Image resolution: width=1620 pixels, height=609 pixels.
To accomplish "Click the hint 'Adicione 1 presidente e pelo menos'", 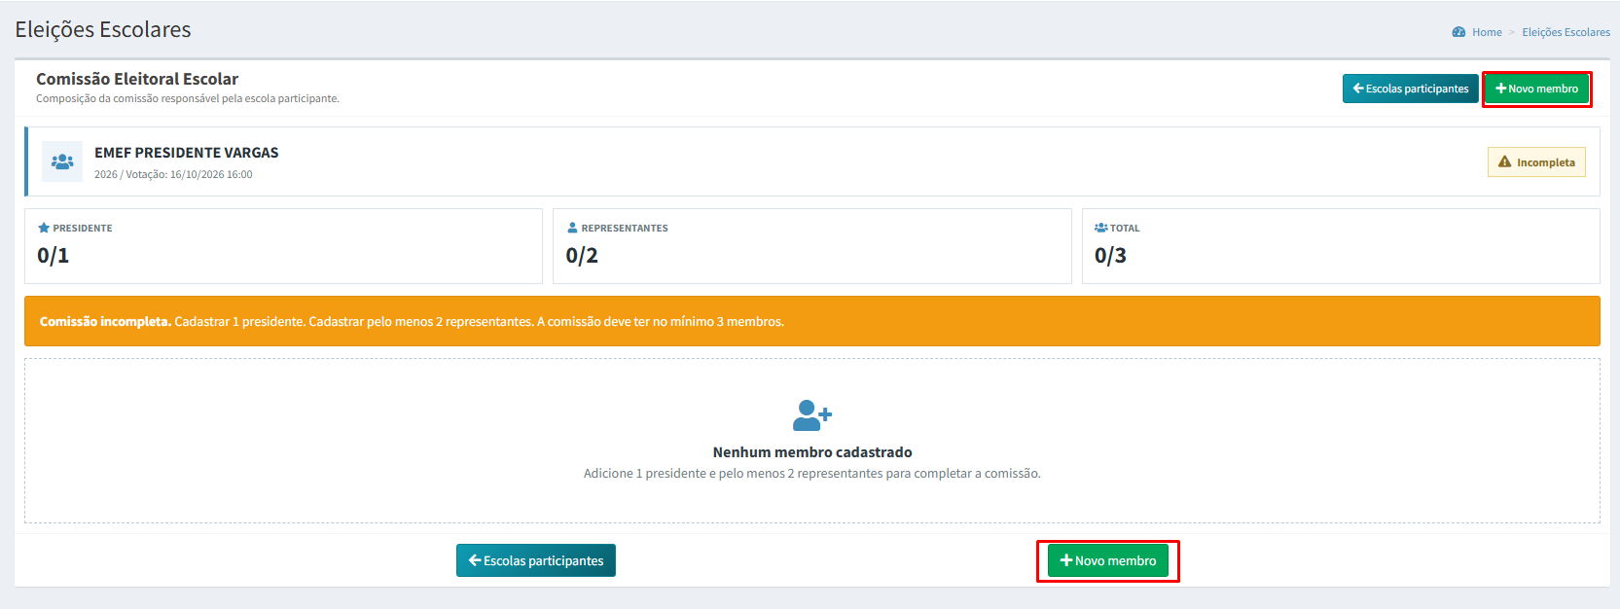I will 812,474.
